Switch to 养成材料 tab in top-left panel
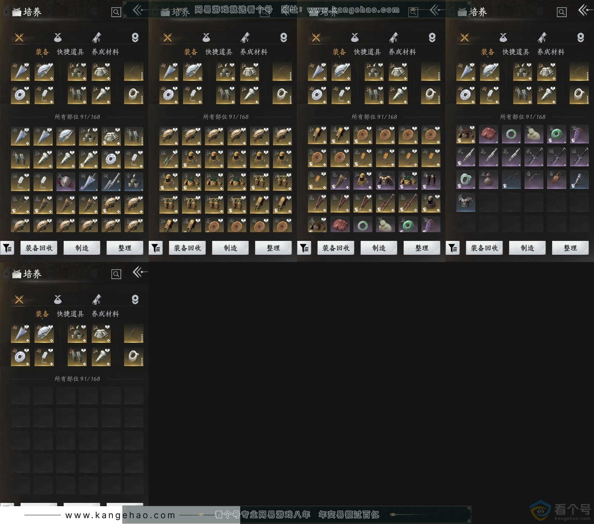Screen dimensions: 594x524 [x=105, y=52]
